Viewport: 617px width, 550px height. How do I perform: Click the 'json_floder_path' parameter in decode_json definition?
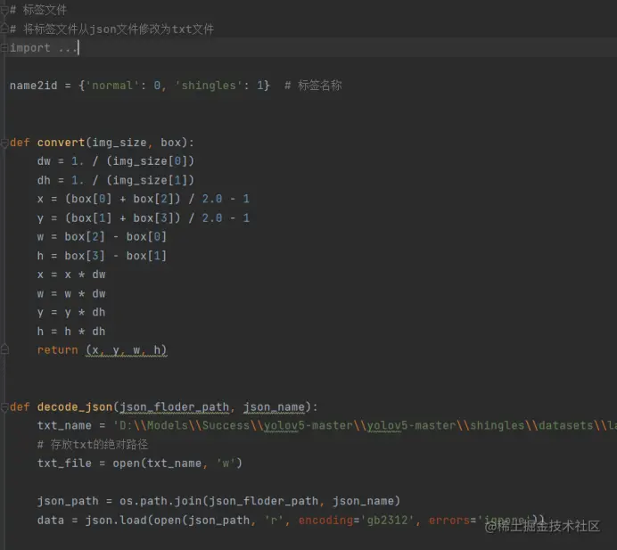[x=175, y=407]
